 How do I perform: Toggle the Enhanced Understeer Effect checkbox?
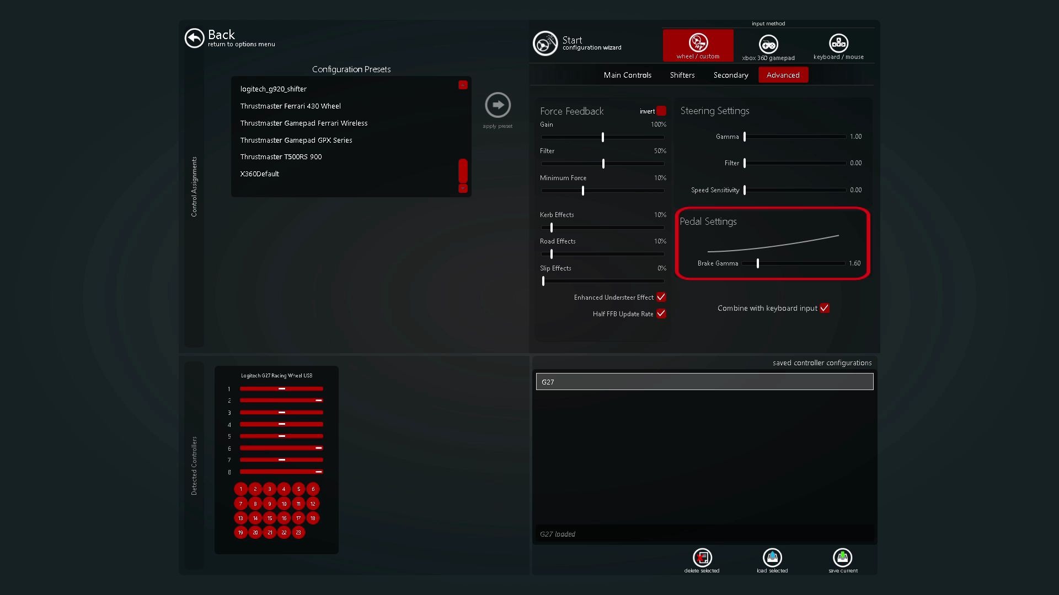tap(660, 296)
